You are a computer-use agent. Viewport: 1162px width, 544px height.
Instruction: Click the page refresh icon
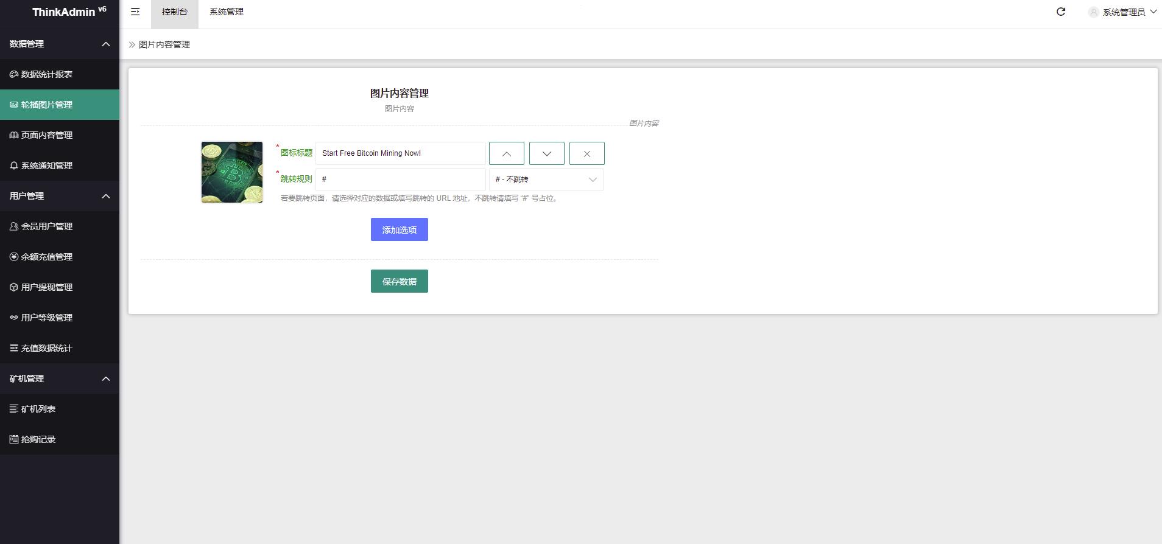coord(1061,12)
